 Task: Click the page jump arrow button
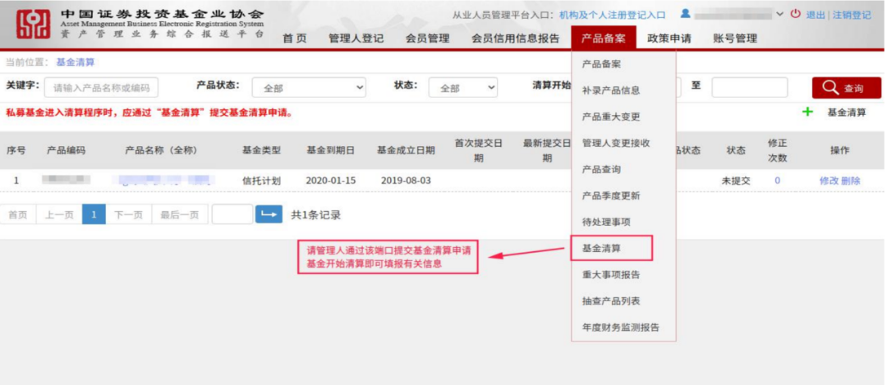pos(269,214)
